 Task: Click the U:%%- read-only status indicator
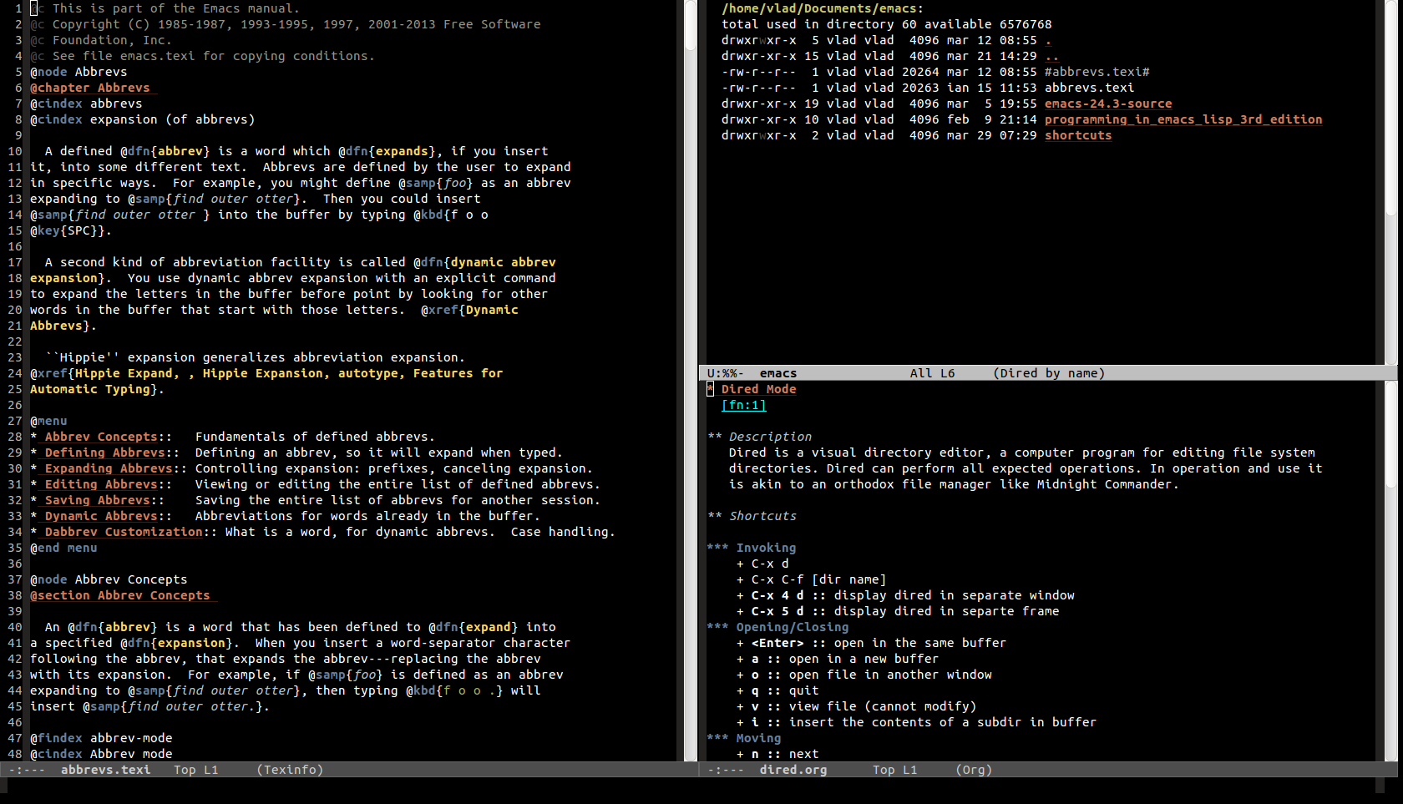coord(726,373)
